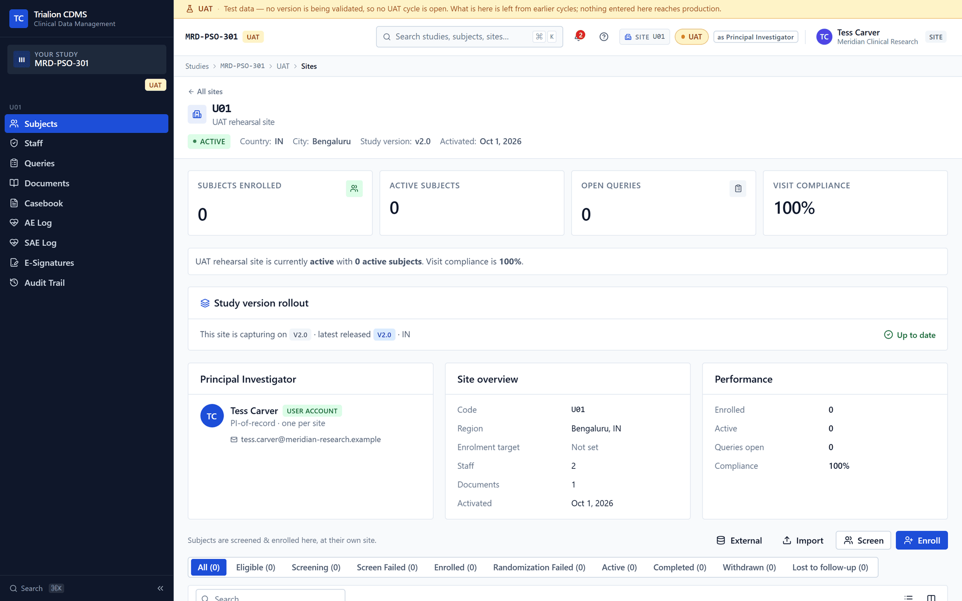Select the Withdrawn (0) tab
This screenshot has height=601, width=962.
[749, 567]
